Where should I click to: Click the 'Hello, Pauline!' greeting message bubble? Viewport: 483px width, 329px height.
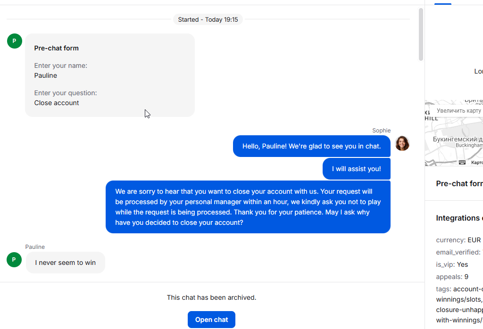tap(311, 146)
